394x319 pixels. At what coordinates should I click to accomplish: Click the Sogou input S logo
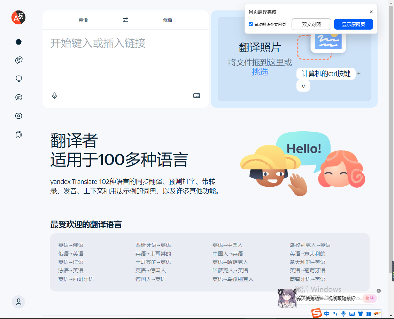tap(316, 313)
